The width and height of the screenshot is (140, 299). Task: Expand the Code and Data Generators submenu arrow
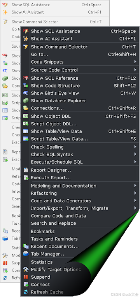pyautogui.click(x=135, y=201)
